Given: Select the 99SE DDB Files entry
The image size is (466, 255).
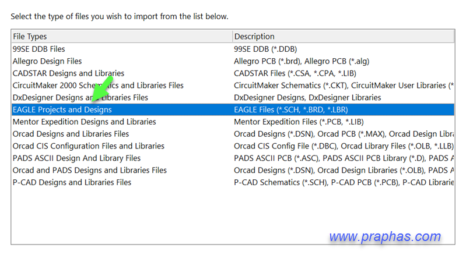Looking at the screenshot, I should coord(39,49).
